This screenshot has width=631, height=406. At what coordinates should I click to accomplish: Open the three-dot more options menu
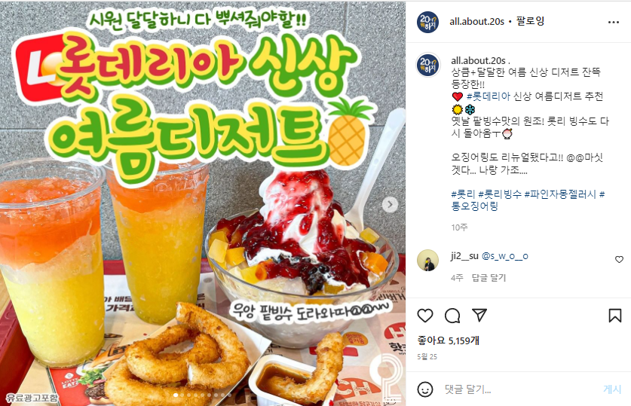(614, 22)
